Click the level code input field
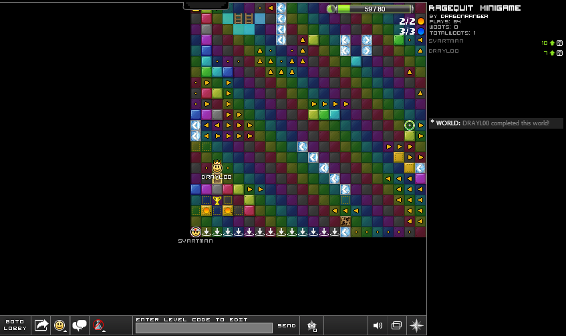The height and width of the screenshot is (336, 566). pyautogui.click(x=204, y=327)
